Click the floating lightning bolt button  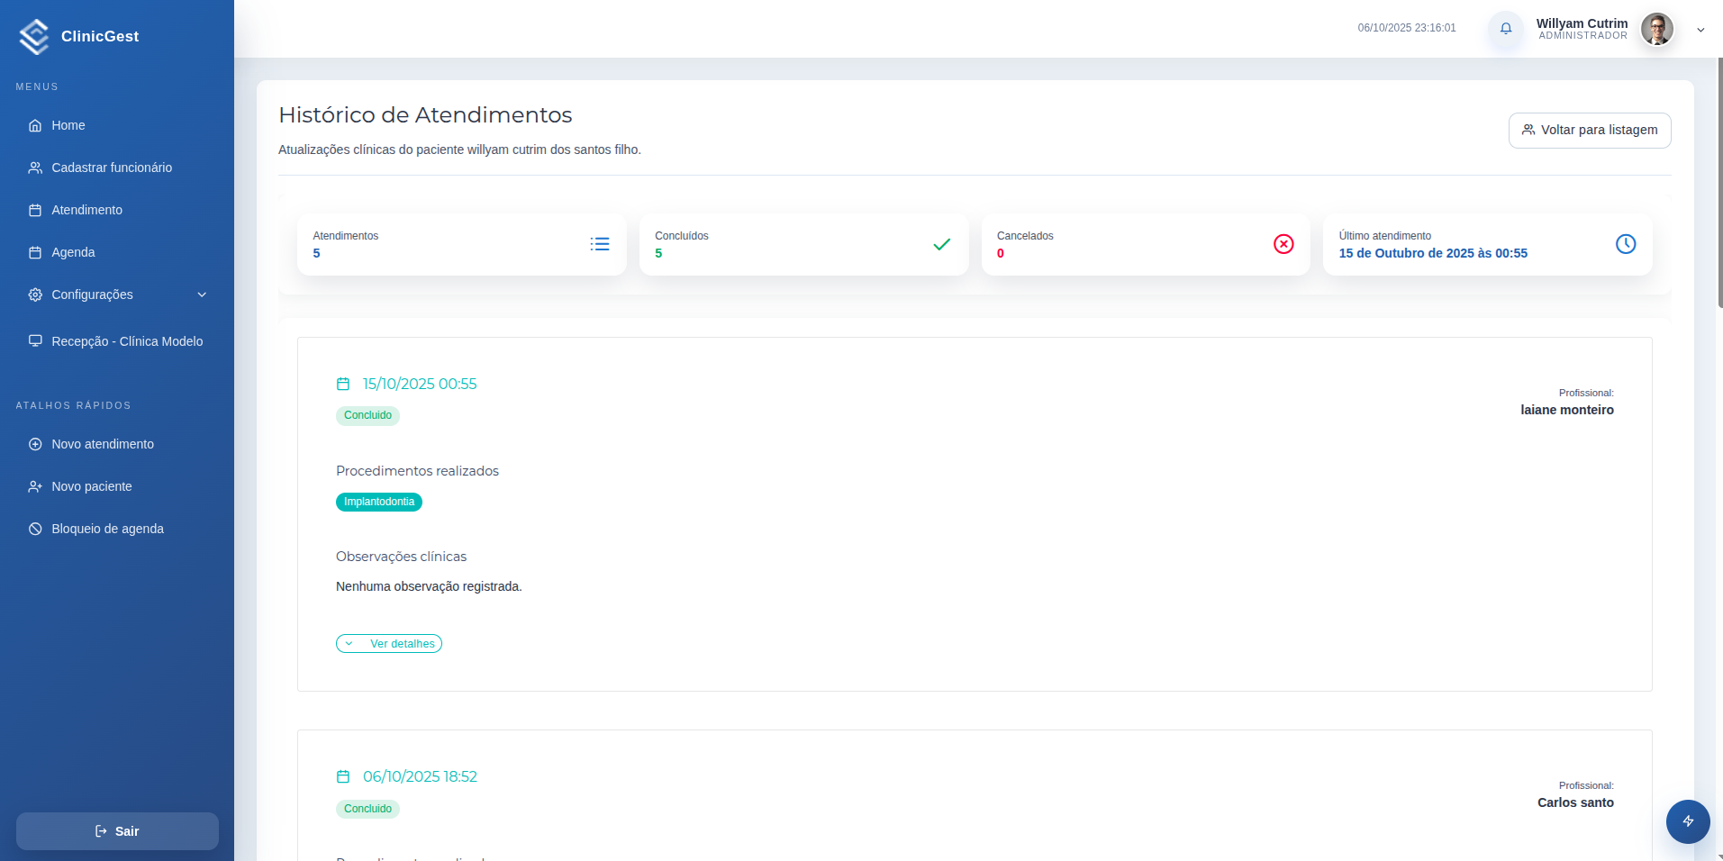[x=1687, y=821]
